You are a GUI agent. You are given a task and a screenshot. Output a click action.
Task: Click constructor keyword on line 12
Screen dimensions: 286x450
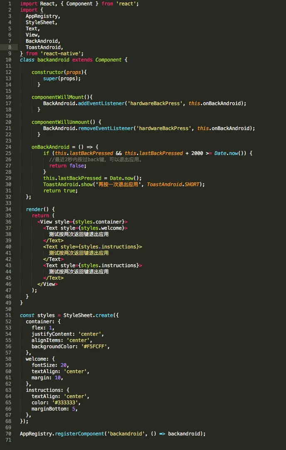point(47,72)
